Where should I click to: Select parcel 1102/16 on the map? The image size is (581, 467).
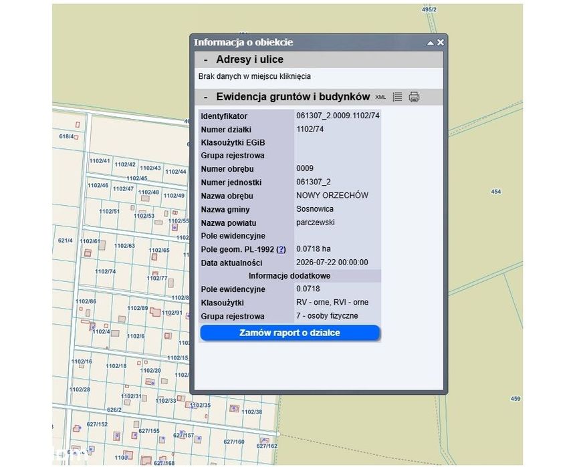click(x=82, y=361)
